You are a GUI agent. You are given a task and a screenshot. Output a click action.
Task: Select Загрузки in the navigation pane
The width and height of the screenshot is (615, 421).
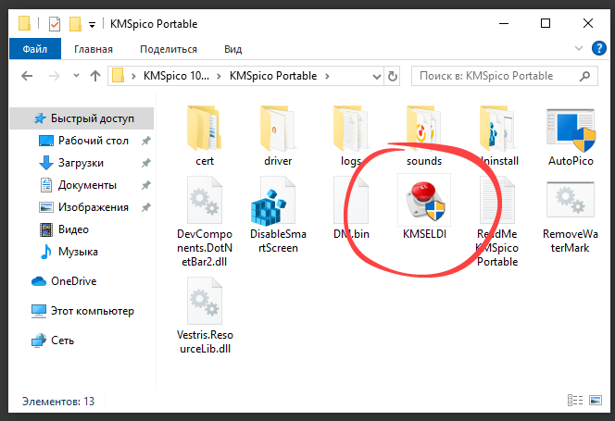82,163
